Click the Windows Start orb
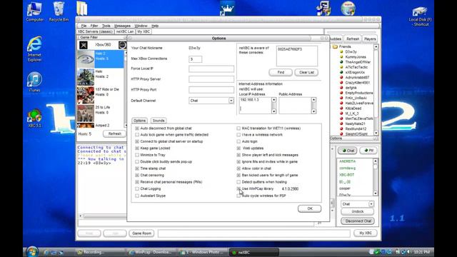 click(x=31, y=252)
